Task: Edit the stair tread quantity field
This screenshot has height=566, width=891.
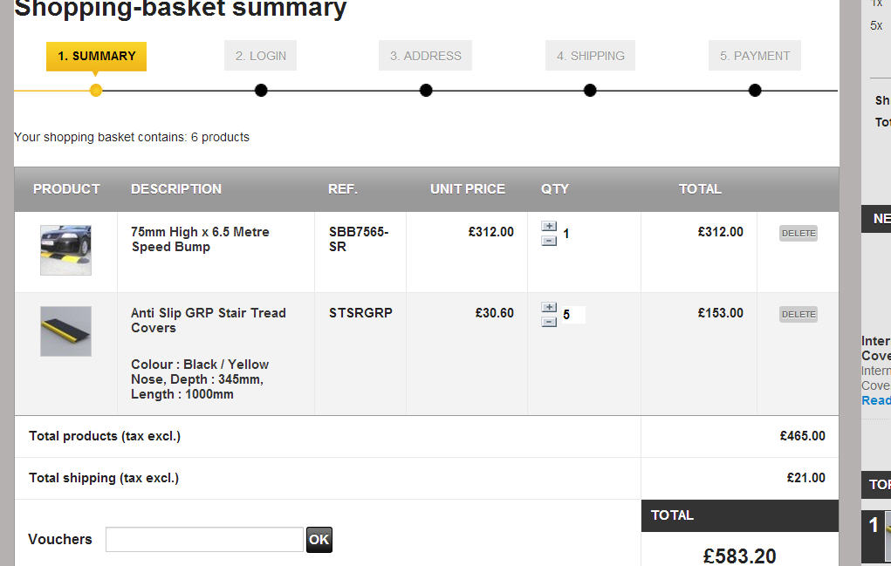Action: 572,315
